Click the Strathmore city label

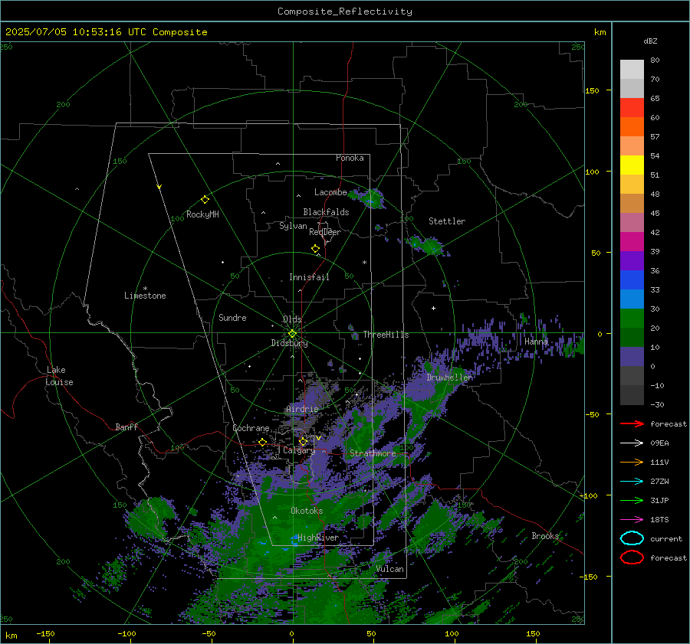(x=373, y=453)
